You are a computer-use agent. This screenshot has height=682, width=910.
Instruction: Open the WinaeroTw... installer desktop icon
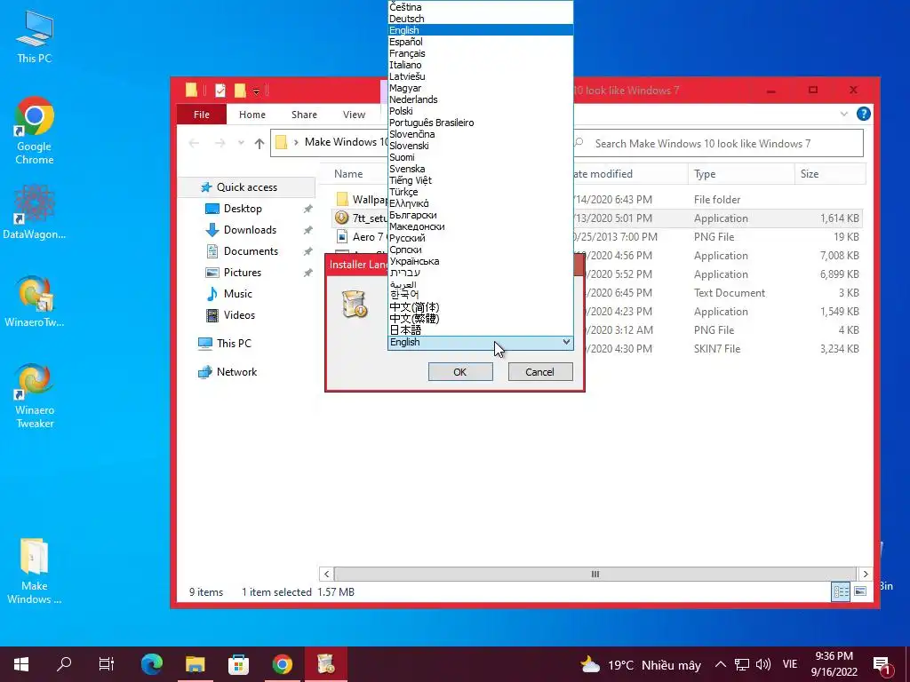(35, 302)
